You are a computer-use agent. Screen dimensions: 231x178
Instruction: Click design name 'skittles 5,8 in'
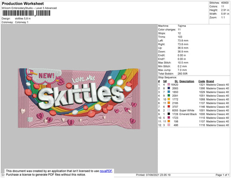click(23, 19)
